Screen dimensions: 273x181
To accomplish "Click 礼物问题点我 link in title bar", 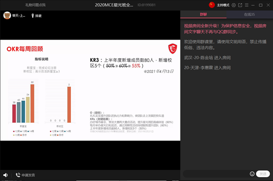I will 35,5.
